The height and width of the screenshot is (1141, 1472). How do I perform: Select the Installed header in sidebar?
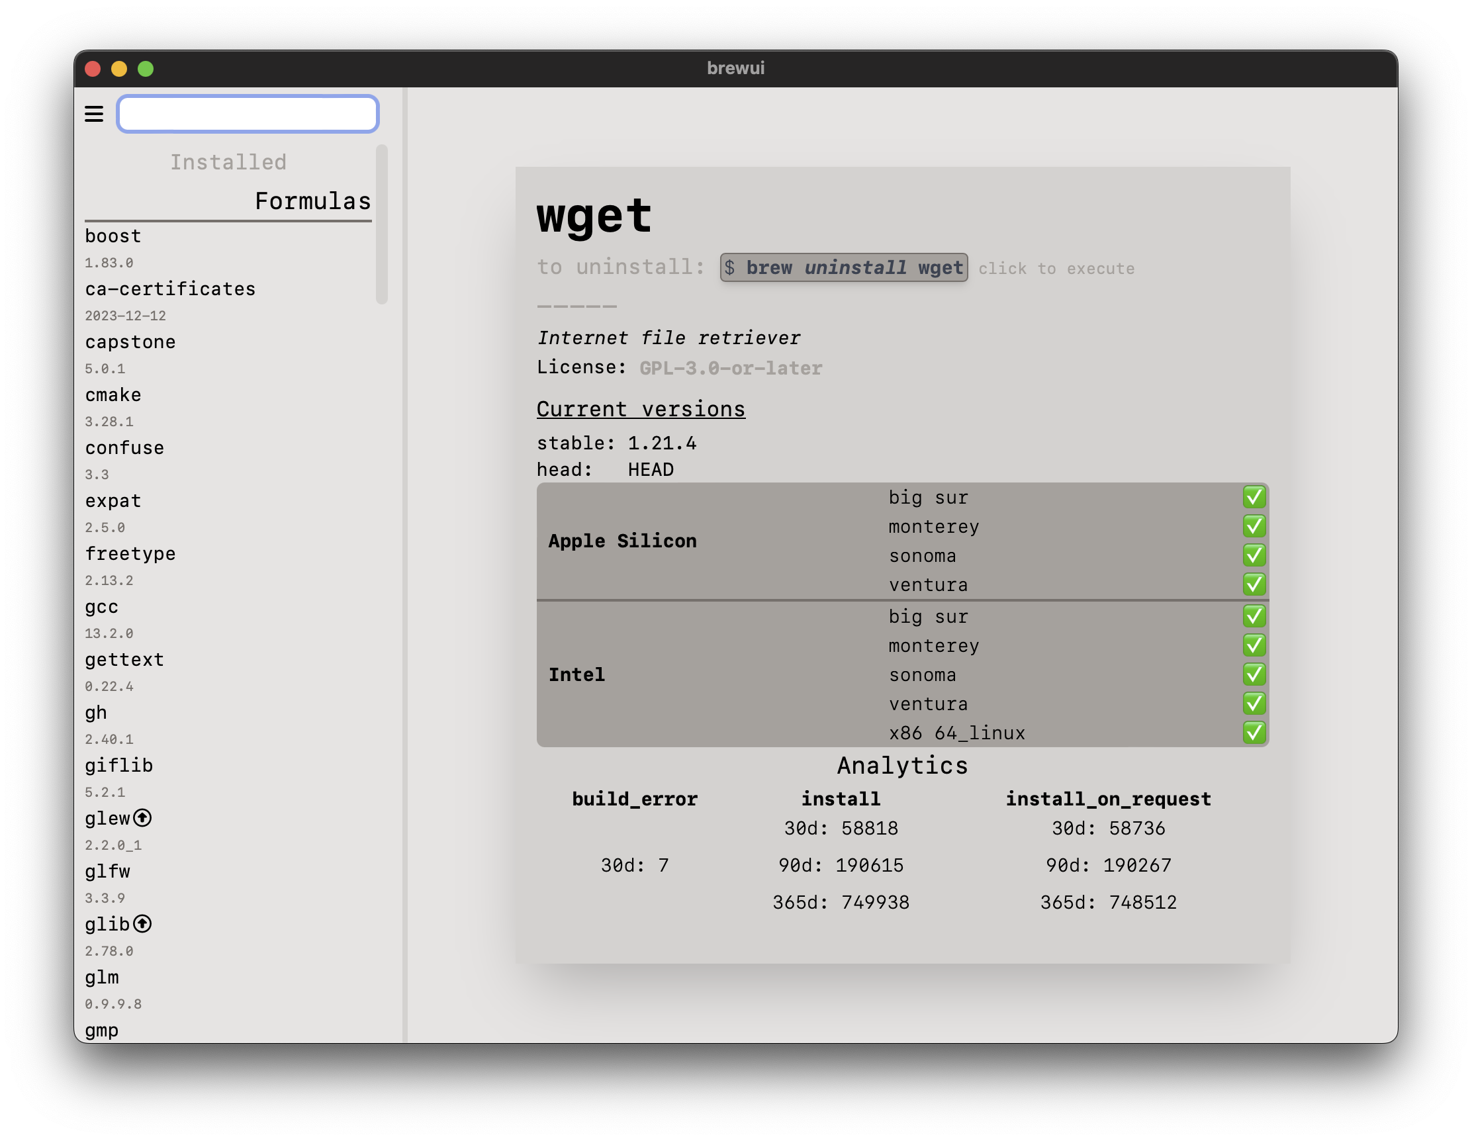click(x=228, y=162)
